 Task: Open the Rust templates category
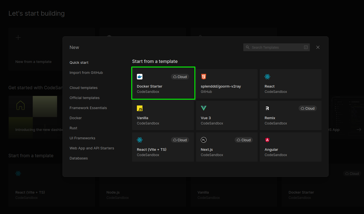73,128
